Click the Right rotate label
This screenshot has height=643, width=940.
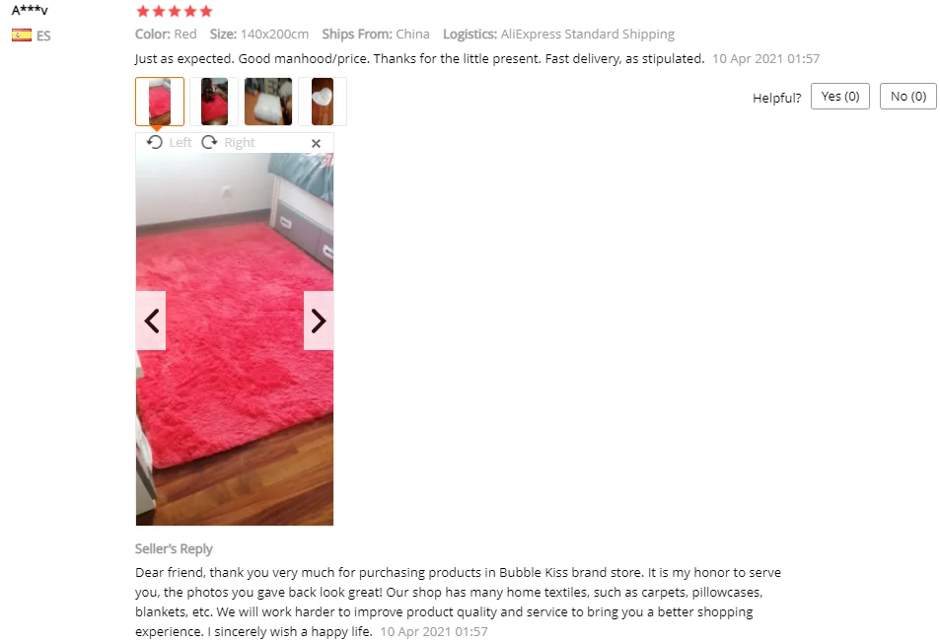click(240, 143)
